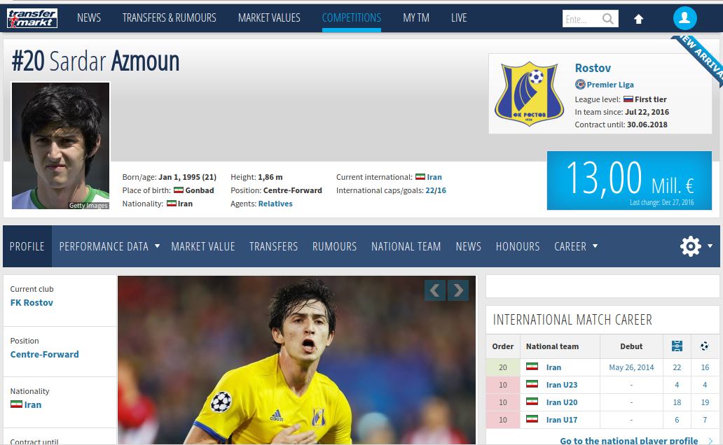Click the large yellow-jersey gallery photo
The image size is (723, 445).
(x=296, y=360)
